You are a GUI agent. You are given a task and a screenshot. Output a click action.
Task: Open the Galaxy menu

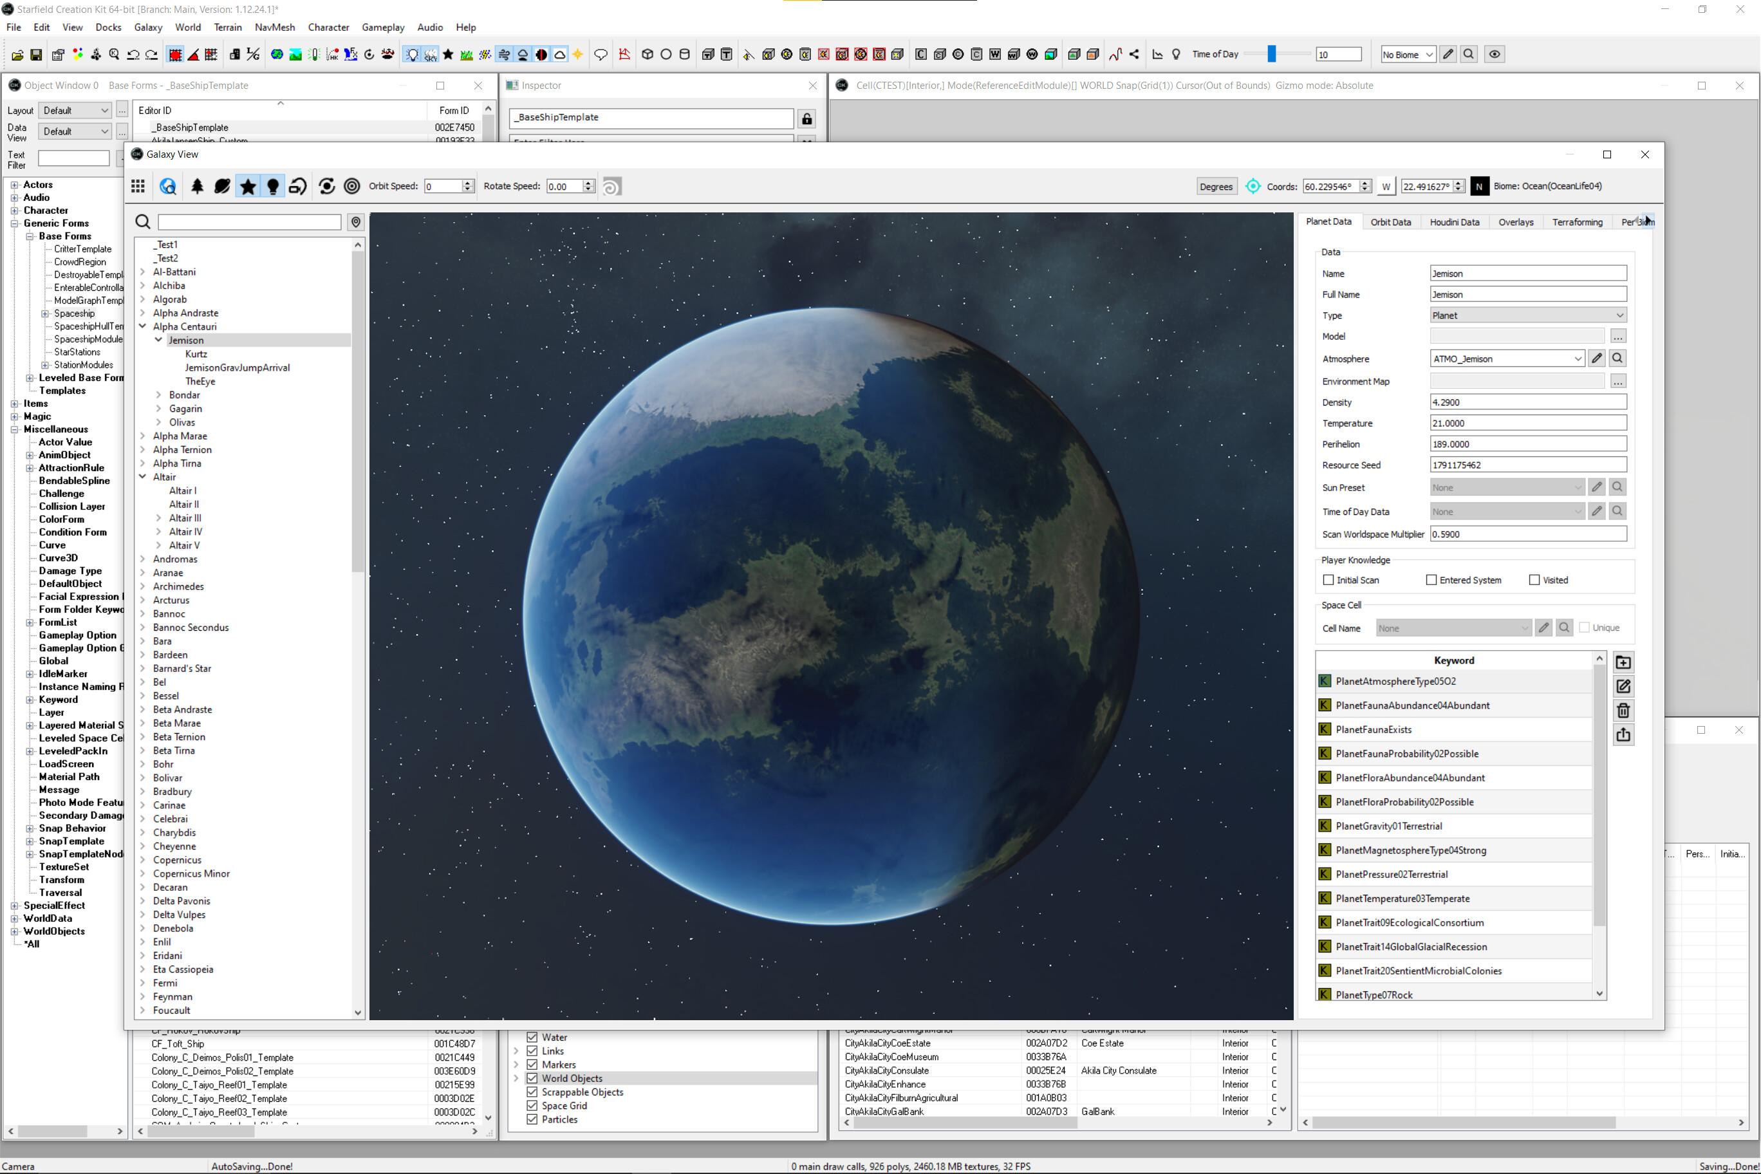click(148, 27)
